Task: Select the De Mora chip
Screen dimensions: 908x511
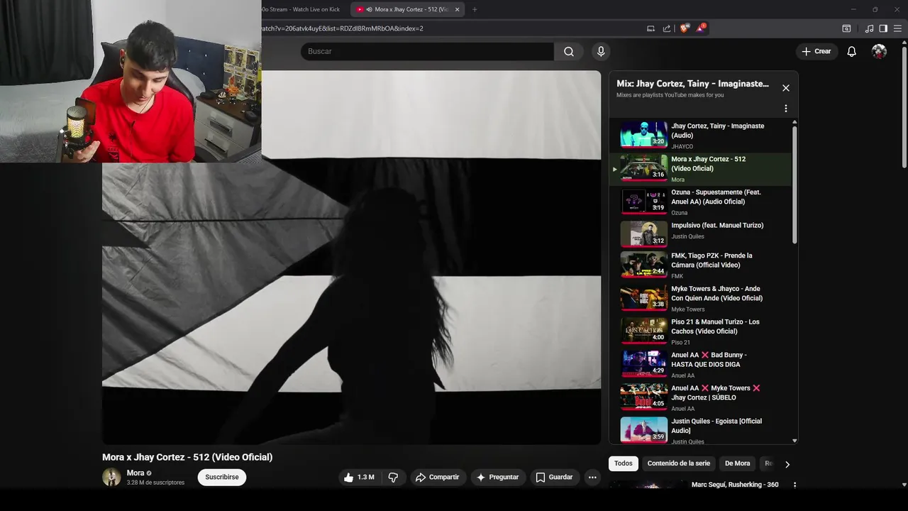Action: [x=737, y=463]
